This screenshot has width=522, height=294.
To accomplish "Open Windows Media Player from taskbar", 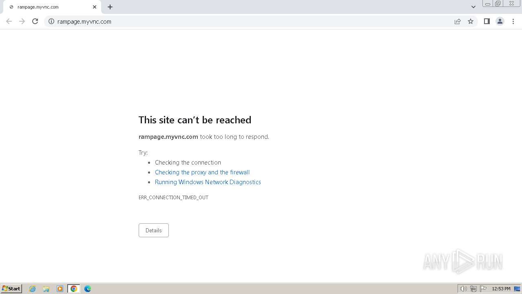I will pyautogui.click(x=60, y=289).
